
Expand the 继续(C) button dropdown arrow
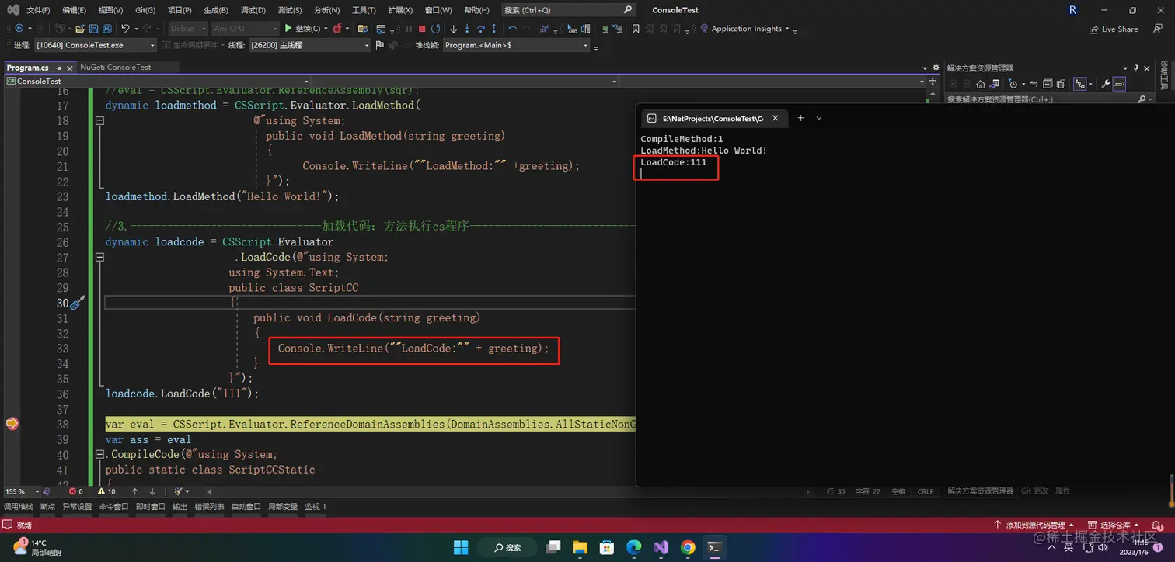[325, 29]
